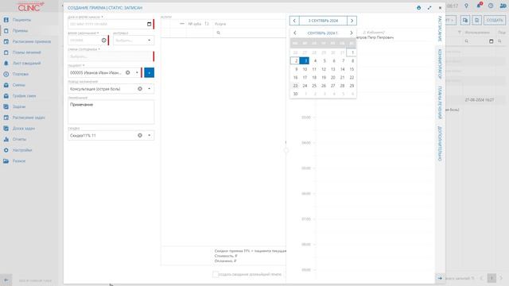Switch to the ПЛАНЫ ЛЕЧЕНИЙ vertical tab
Viewport: 509px width, 286px height.
pyautogui.click(x=440, y=102)
